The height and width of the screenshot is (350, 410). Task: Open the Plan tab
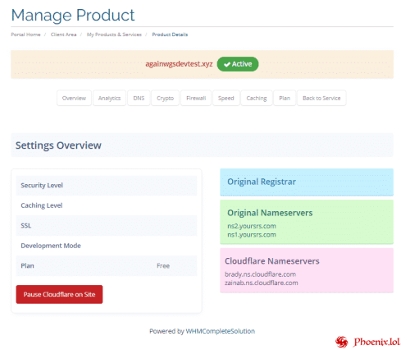[285, 98]
